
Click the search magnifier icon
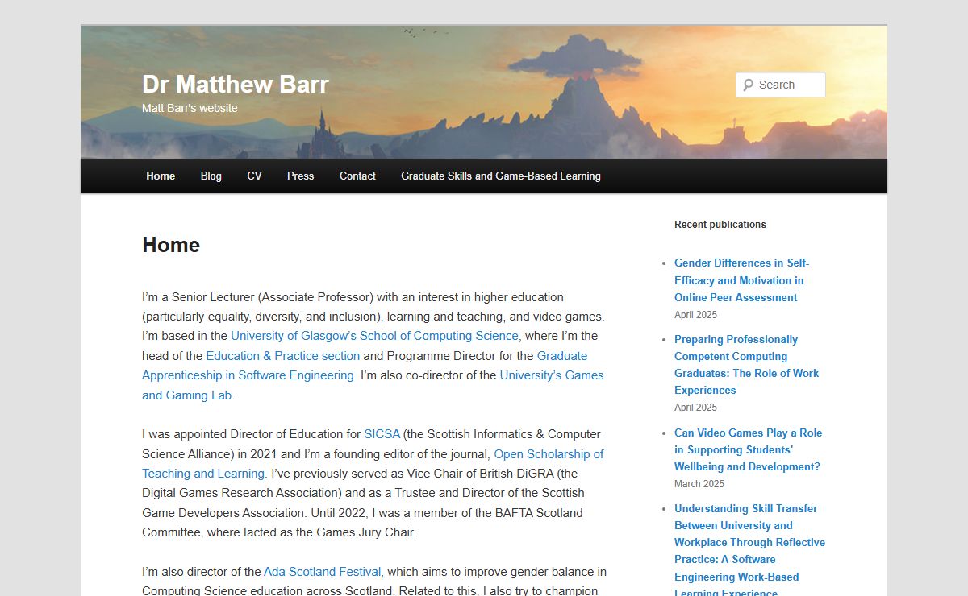[x=748, y=85]
